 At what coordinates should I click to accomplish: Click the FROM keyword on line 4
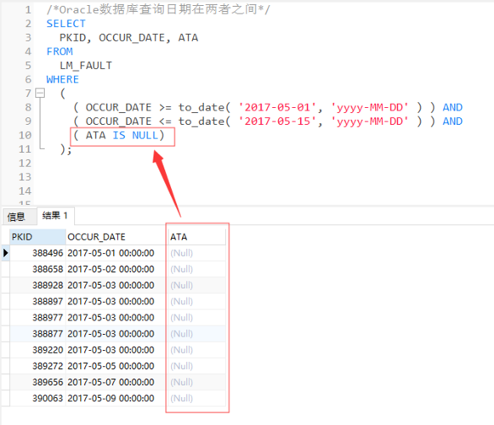60,51
